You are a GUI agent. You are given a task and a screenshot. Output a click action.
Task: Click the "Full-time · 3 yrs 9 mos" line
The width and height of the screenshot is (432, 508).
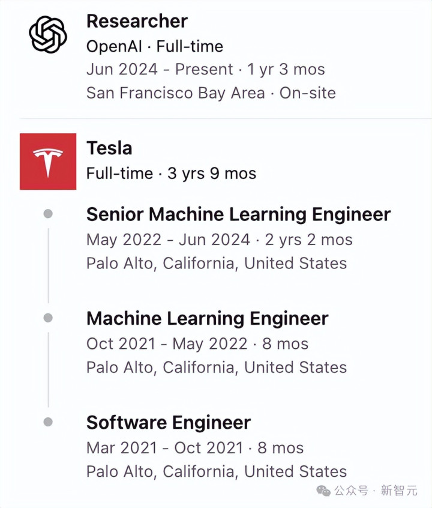[x=171, y=174]
